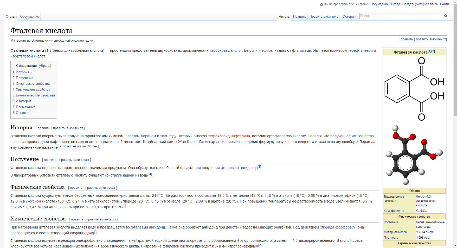
Task: Go to Изомерия section from contents
Action: click(x=23, y=101)
